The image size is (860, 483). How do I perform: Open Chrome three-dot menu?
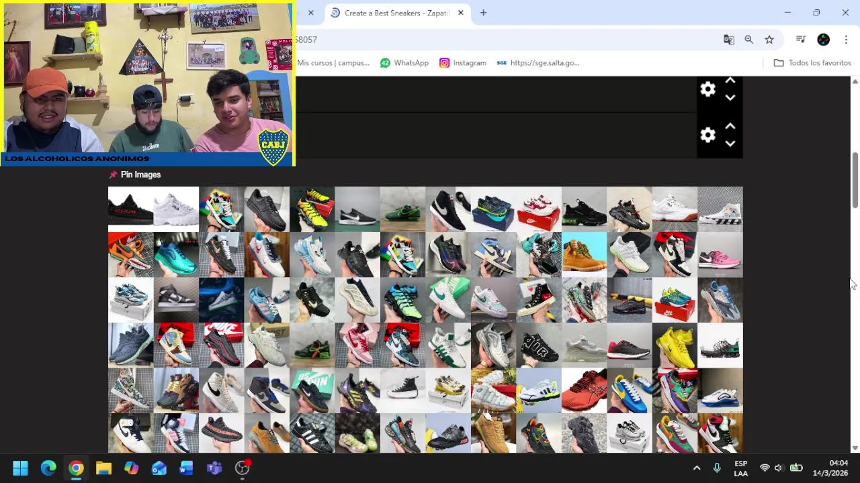(x=846, y=40)
